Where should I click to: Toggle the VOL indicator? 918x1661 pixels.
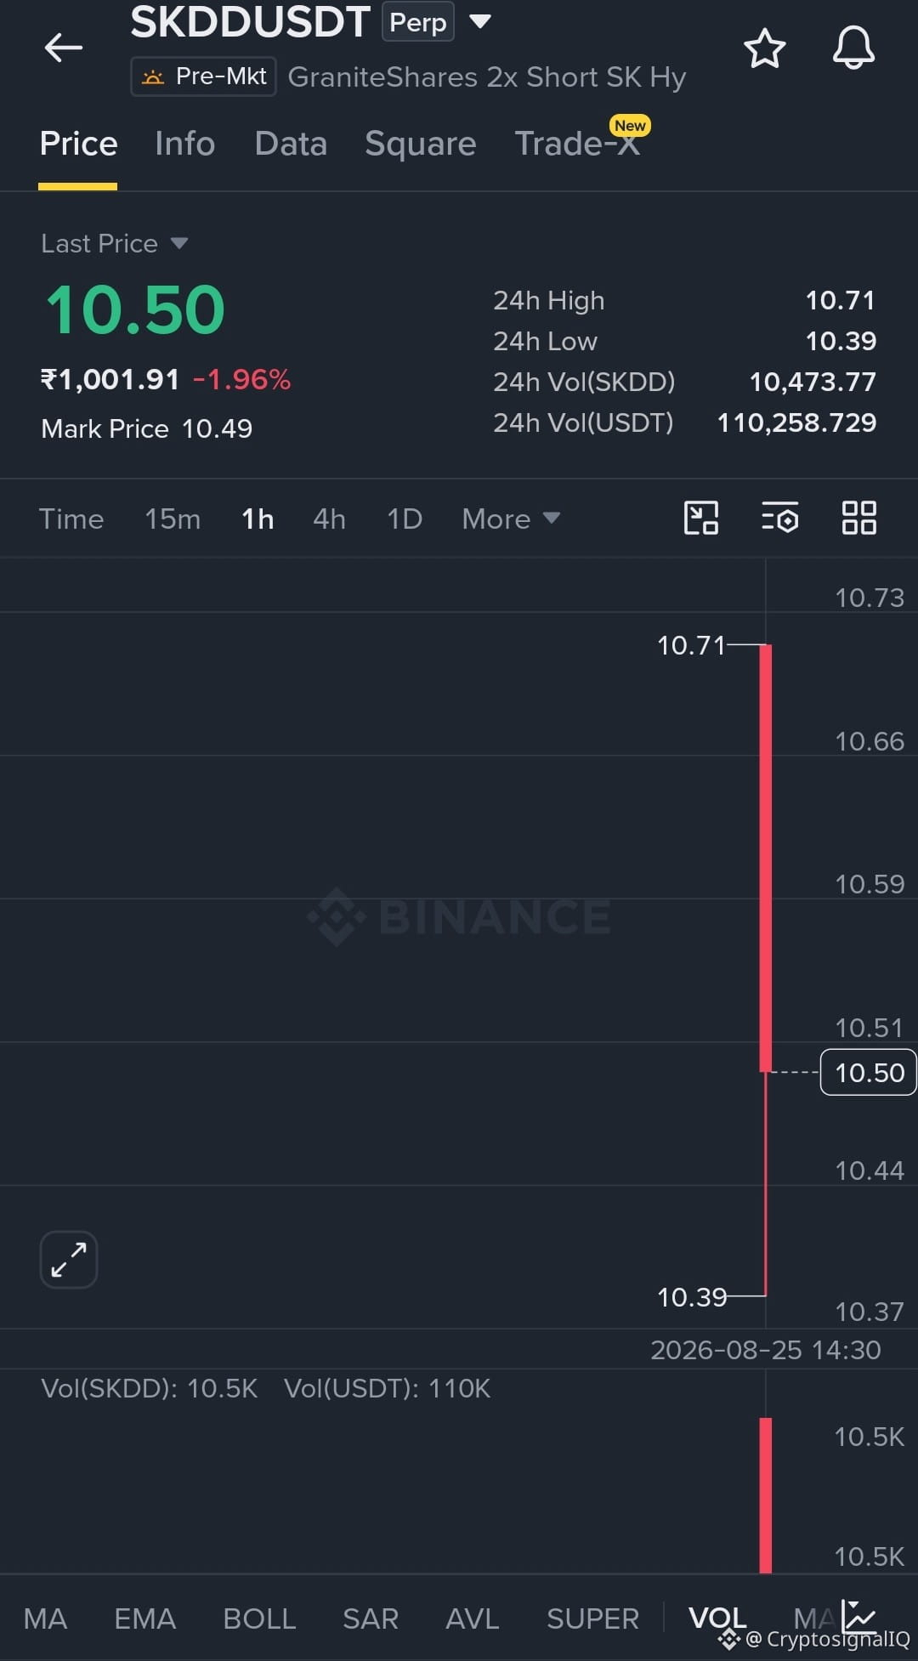[x=717, y=1618]
